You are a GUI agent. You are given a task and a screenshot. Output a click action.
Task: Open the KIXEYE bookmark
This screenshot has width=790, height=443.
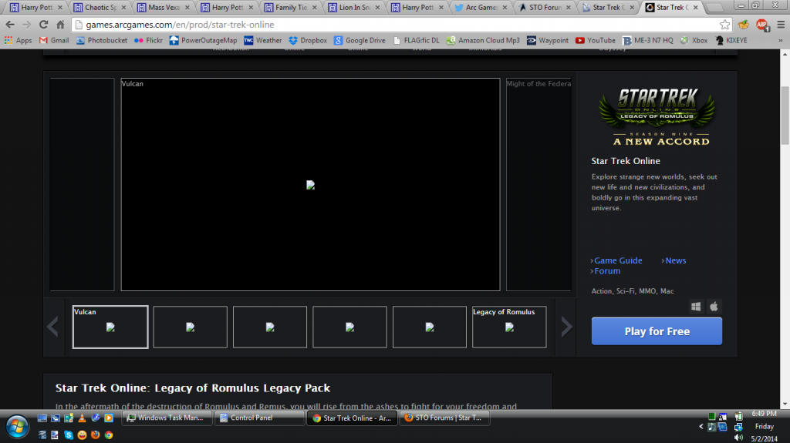click(x=731, y=40)
